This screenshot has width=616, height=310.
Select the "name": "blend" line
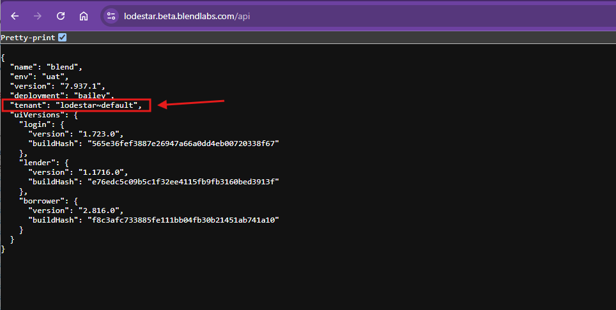[x=47, y=67]
